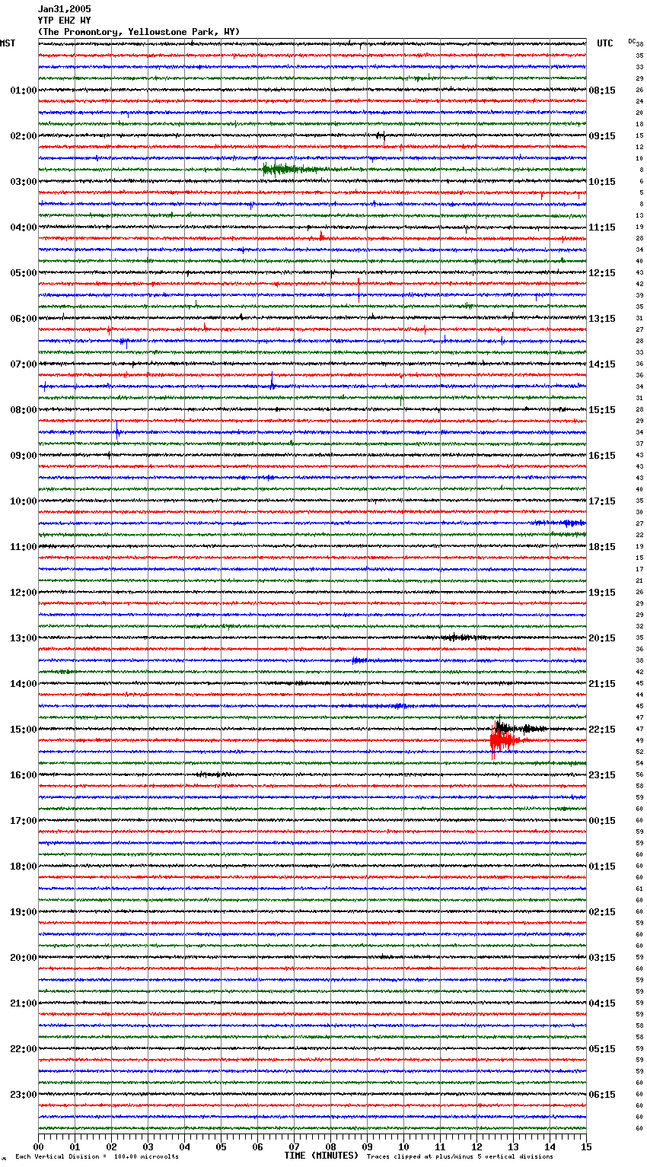Select the 02:00 MST hour label
647x1167 pixels.
(24, 136)
